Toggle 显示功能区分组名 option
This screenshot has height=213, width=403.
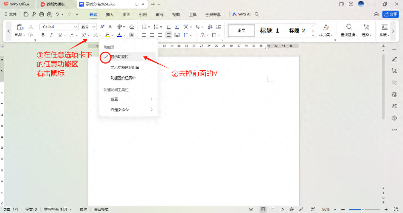(128, 67)
